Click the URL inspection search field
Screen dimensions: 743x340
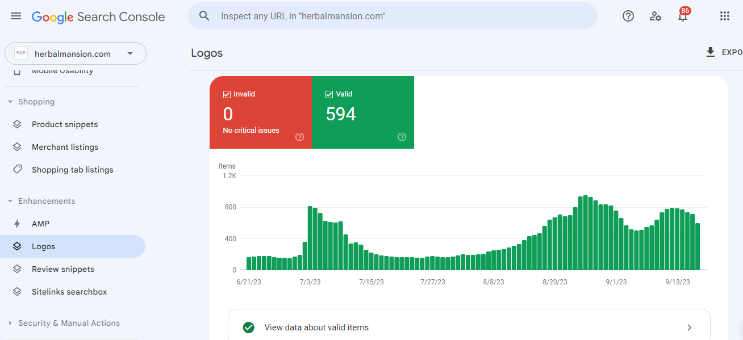(393, 16)
